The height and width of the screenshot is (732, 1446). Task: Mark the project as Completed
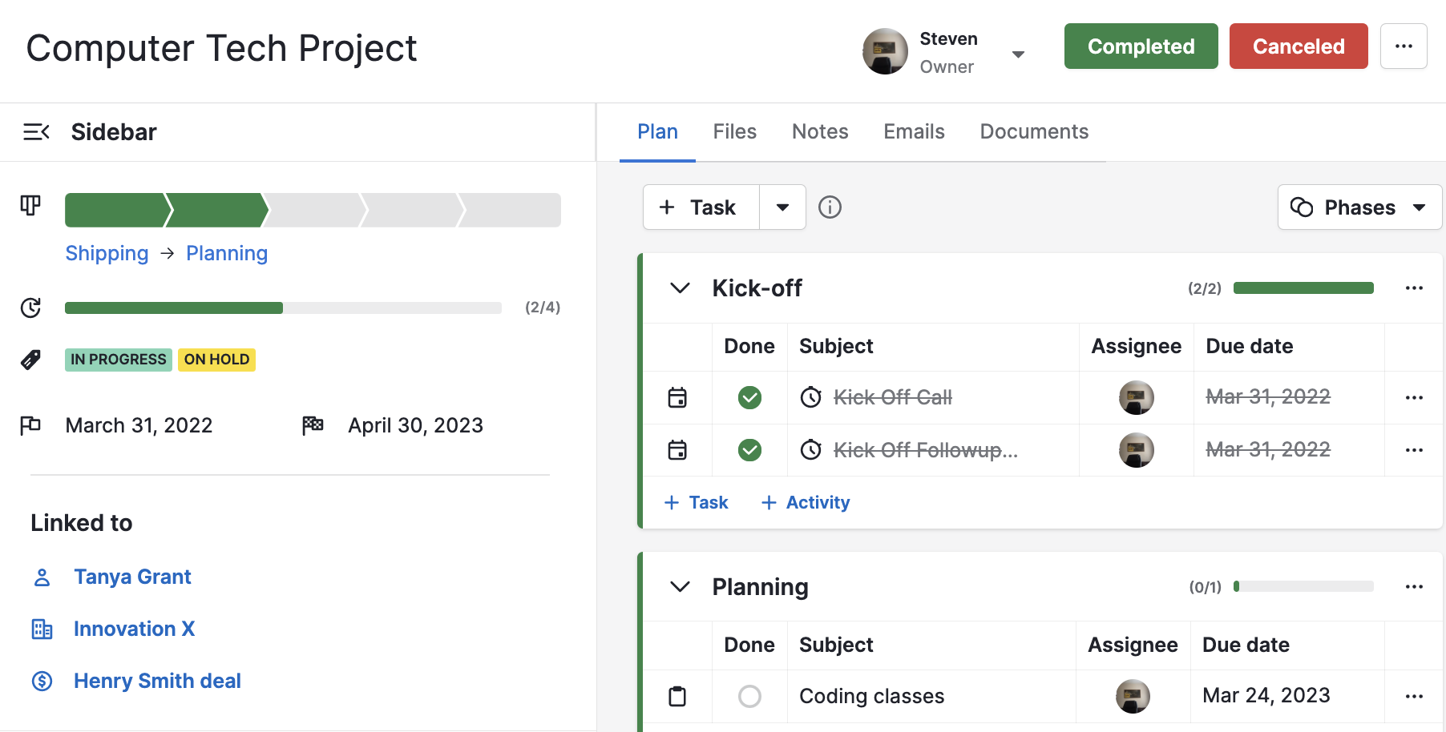click(x=1140, y=46)
